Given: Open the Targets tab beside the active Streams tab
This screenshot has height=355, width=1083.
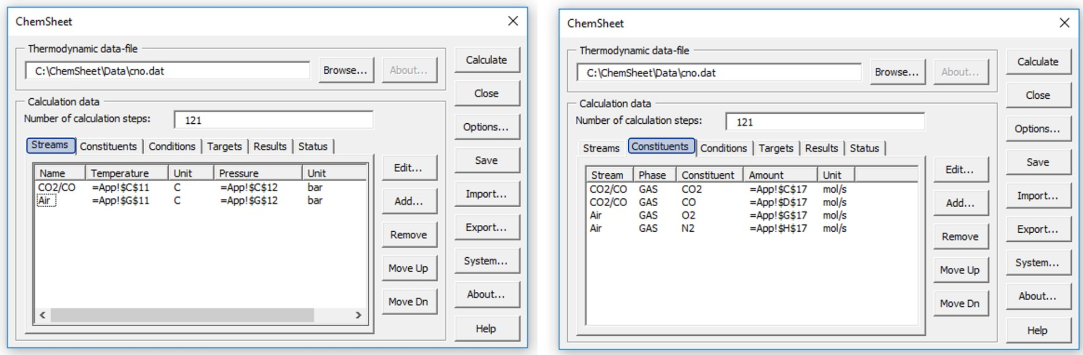Looking at the screenshot, I should coord(224,147).
